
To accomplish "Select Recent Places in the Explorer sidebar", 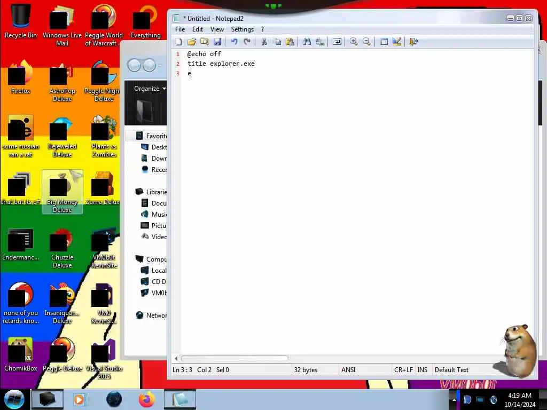I will [154, 169].
